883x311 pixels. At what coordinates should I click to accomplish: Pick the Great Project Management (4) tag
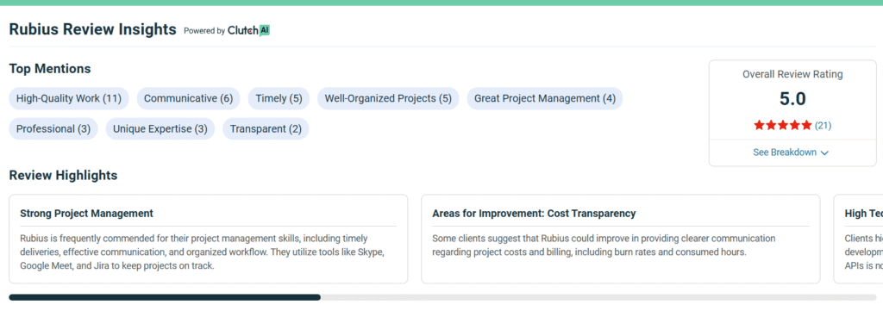click(545, 98)
